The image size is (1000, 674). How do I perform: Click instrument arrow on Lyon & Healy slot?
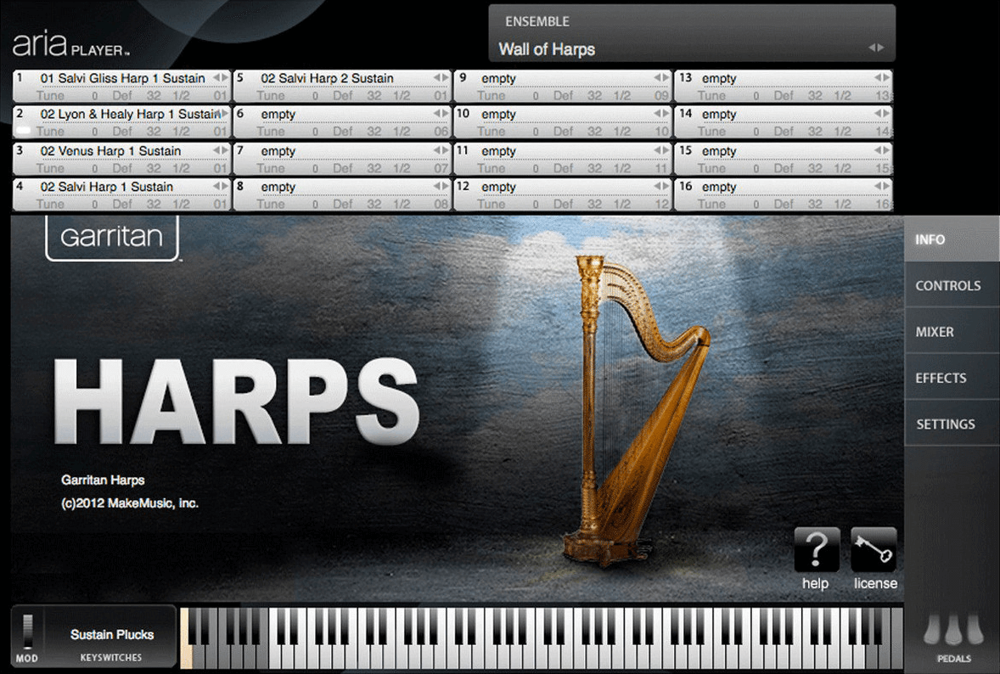tap(225, 114)
